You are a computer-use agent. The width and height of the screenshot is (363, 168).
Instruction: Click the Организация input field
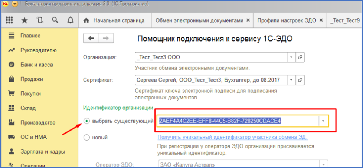[x=211, y=57]
